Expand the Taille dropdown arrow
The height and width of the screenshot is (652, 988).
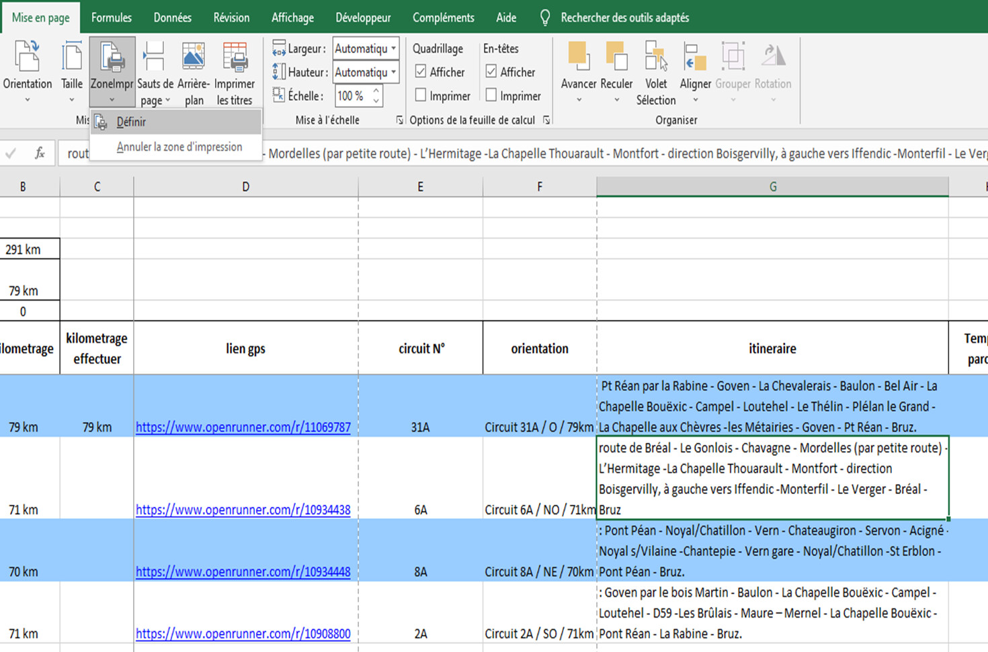coord(71,100)
